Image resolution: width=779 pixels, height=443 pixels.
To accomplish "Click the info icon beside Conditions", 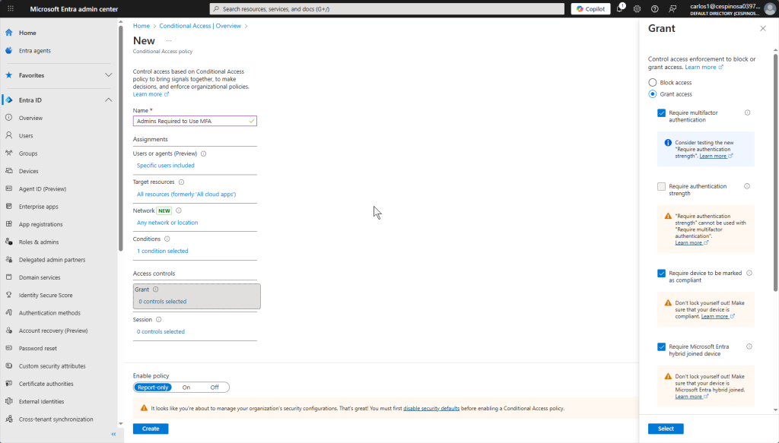I will (167, 239).
